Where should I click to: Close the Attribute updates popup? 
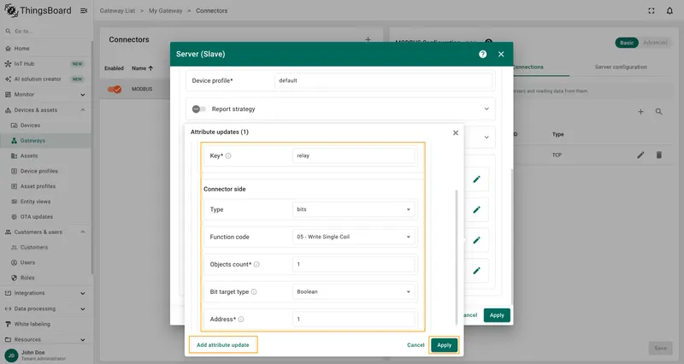(456, 132)
